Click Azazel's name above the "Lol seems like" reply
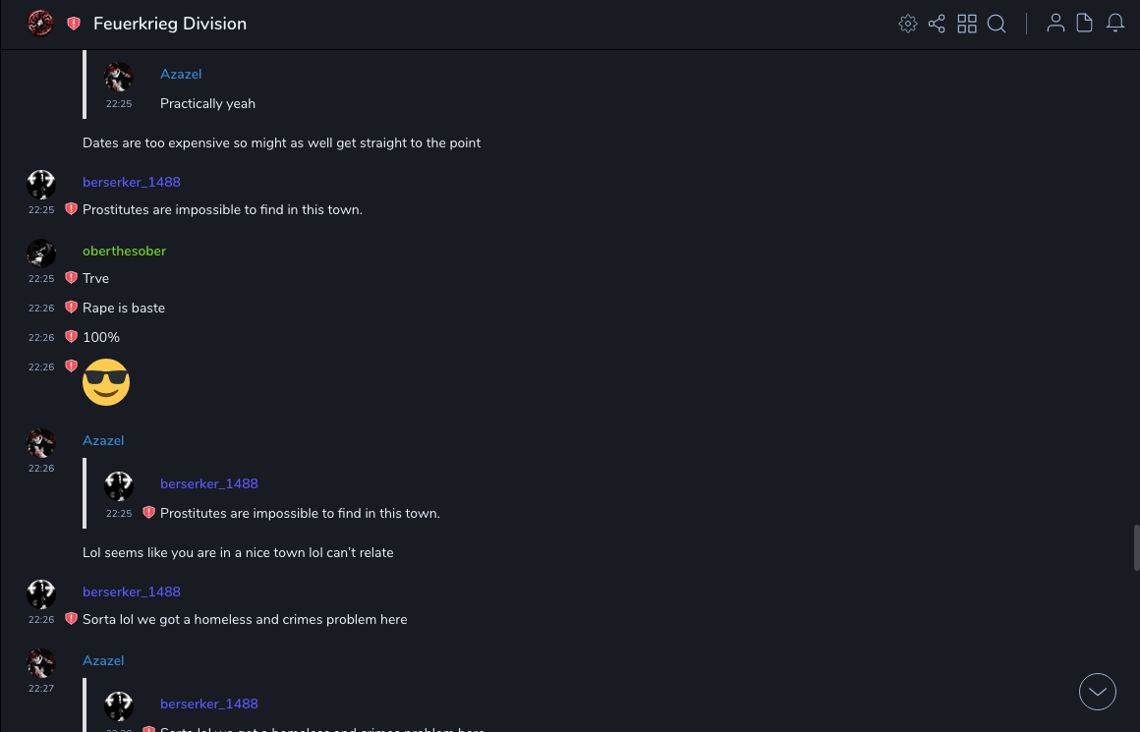1140x732 pixels. [103, 440]
